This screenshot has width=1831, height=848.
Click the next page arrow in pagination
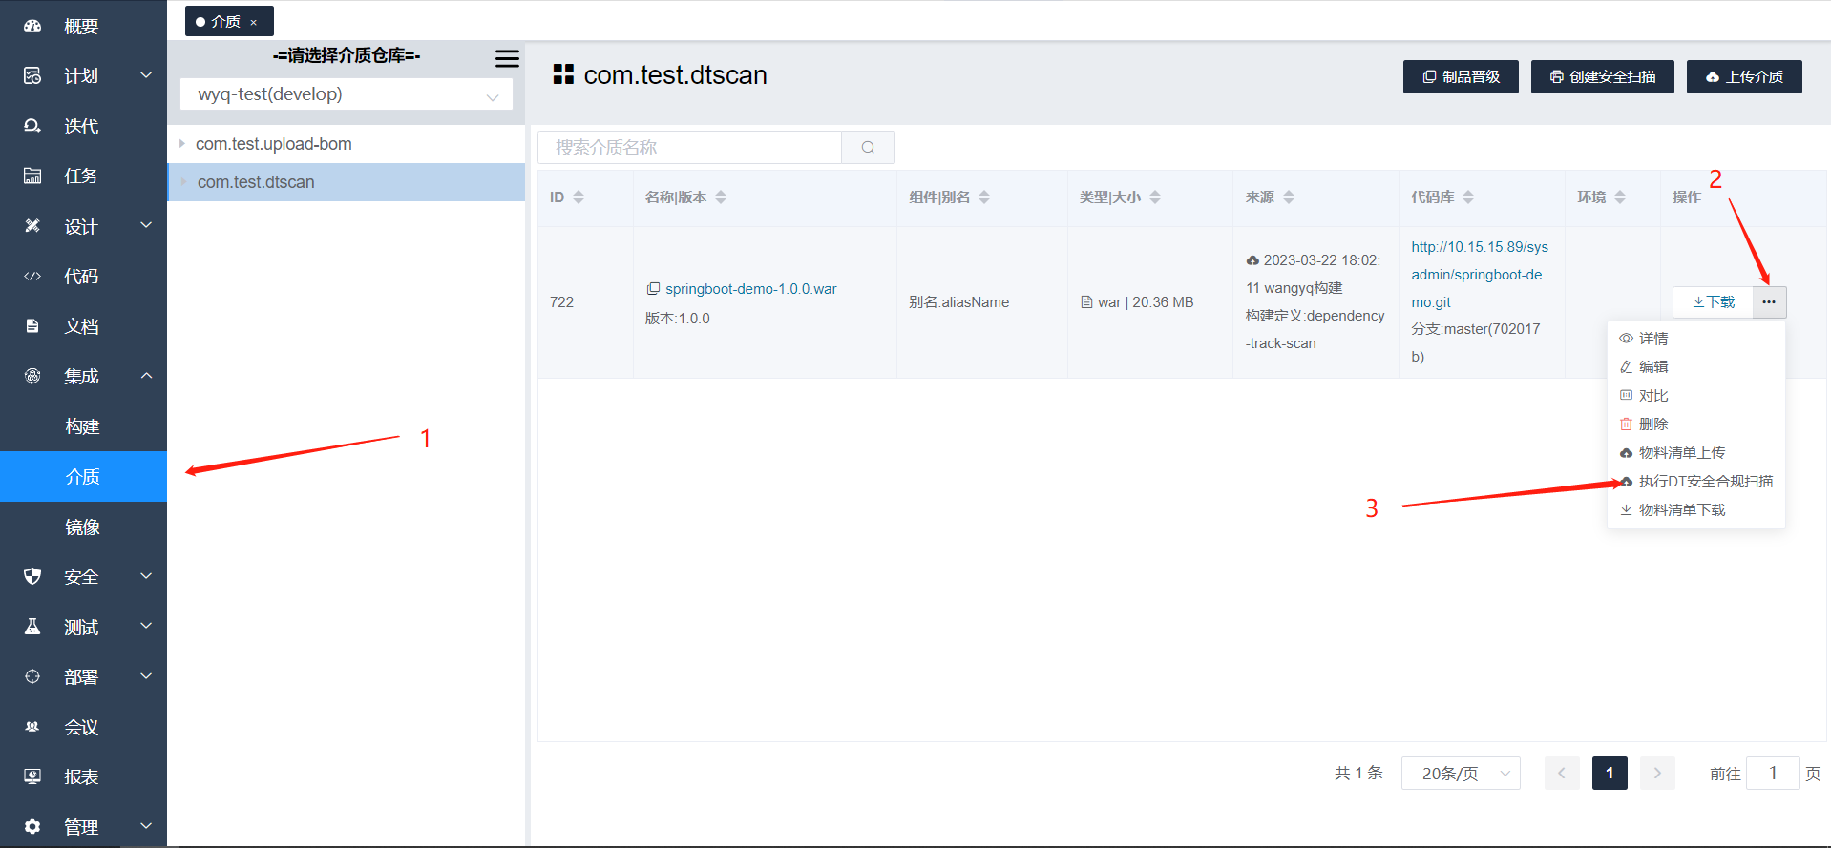[x=1657, y=774]
